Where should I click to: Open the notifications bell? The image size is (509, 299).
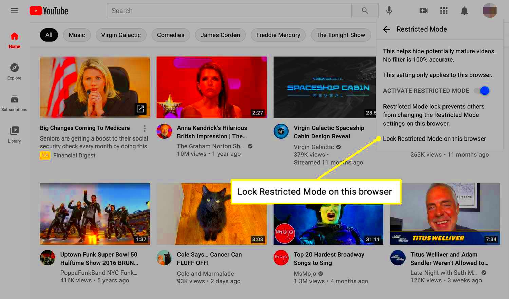(464, 11)
